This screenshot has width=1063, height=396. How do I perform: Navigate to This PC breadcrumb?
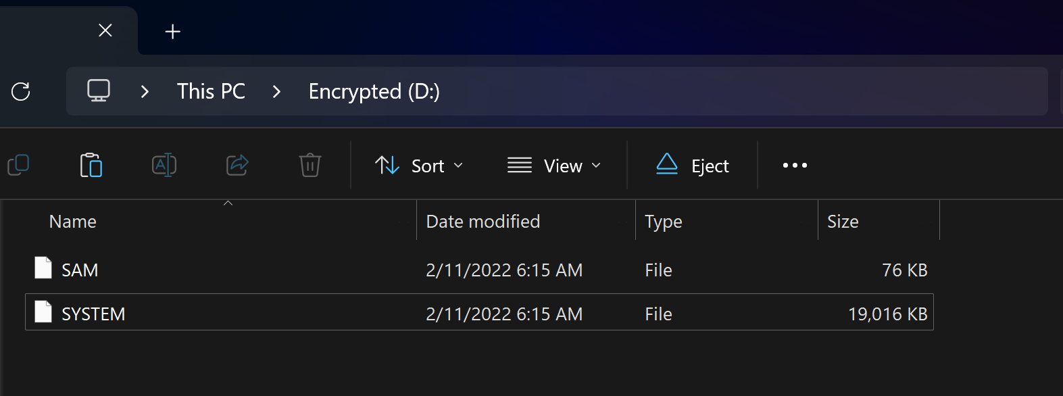211,91
